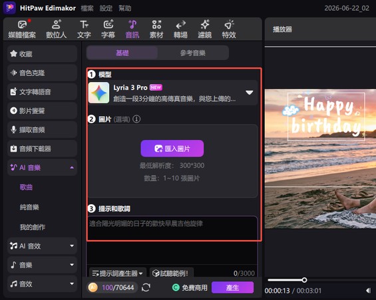Screen dimensions: 376x300
Task: Click the 0/3000 character counter
Action: coord(244,273)
